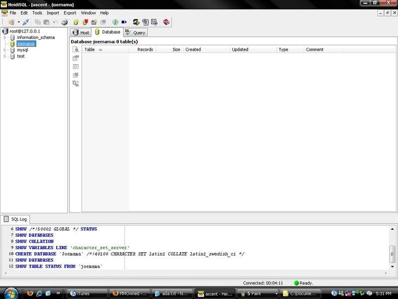Select the mysql database in the tree
Image resolution: width=398 pixels, height=299 pixels.
coord(22,50)
